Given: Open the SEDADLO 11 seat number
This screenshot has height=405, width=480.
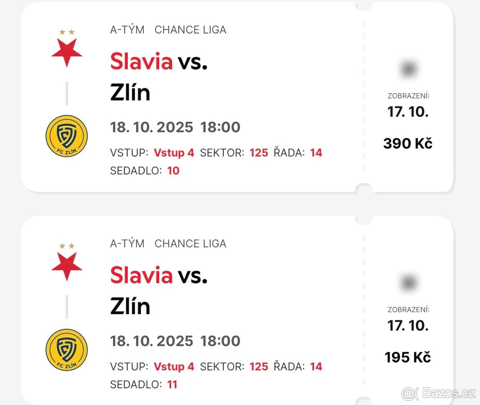Looking at the screenshot, I should point(172,384).
